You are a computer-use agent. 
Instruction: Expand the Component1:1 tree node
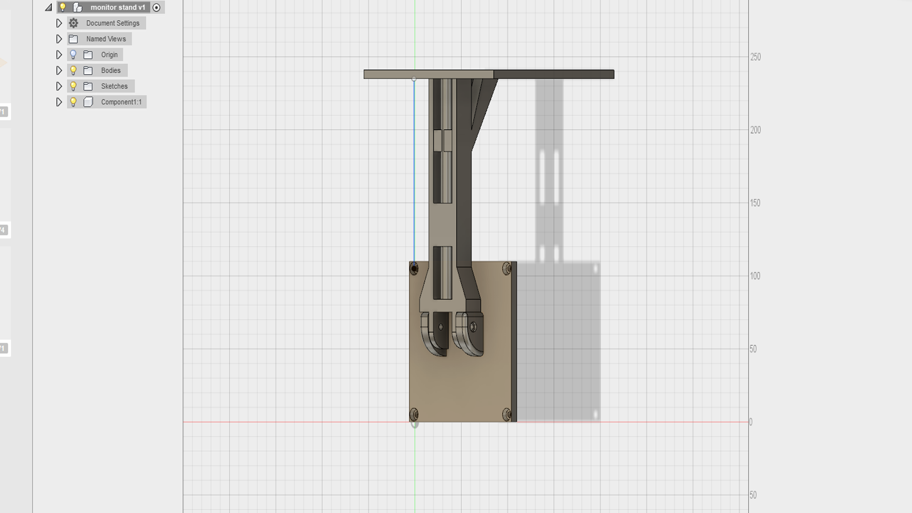tap(59, 102)
